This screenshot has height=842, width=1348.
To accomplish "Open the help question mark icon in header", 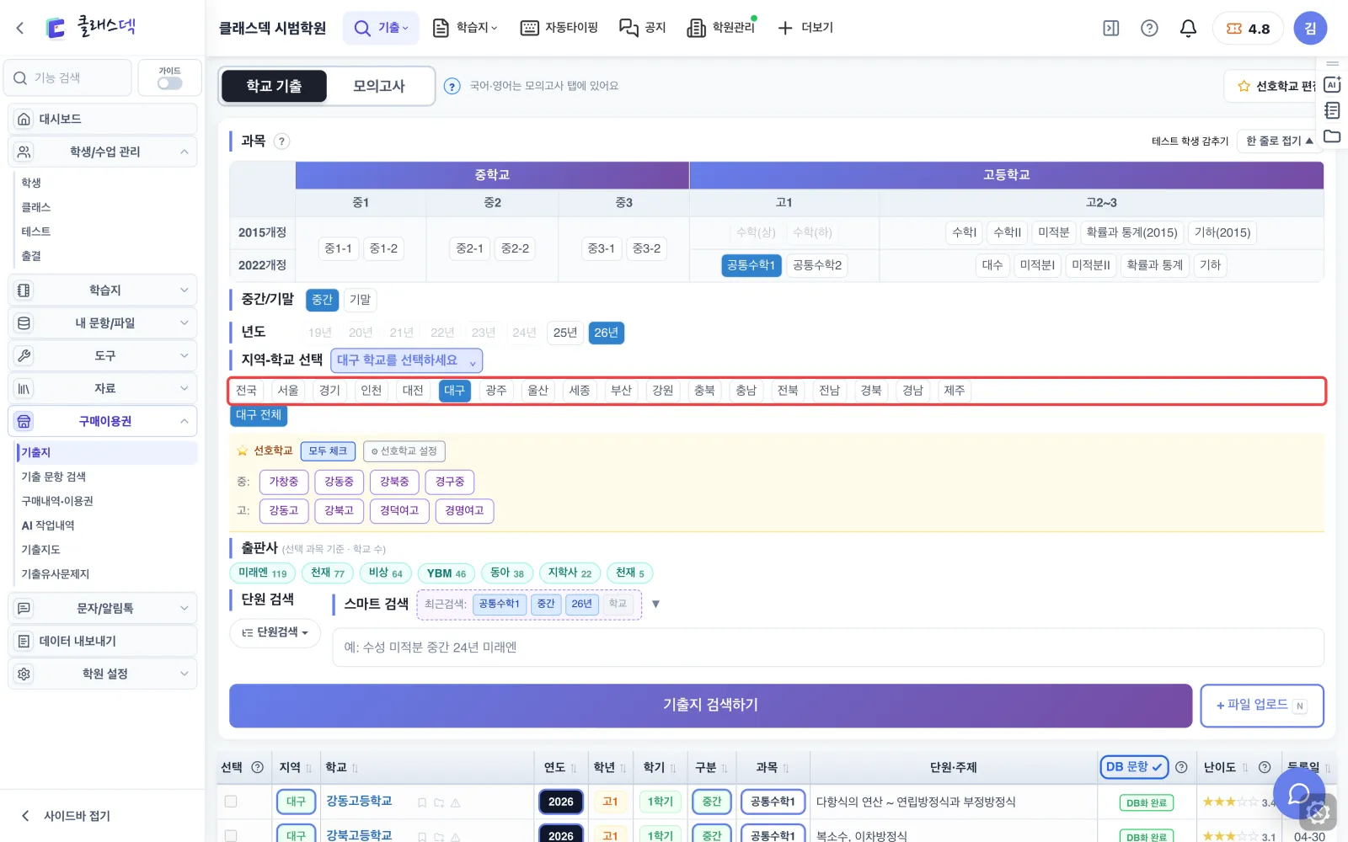I will pyautogui.click(x=1149, y=29).
